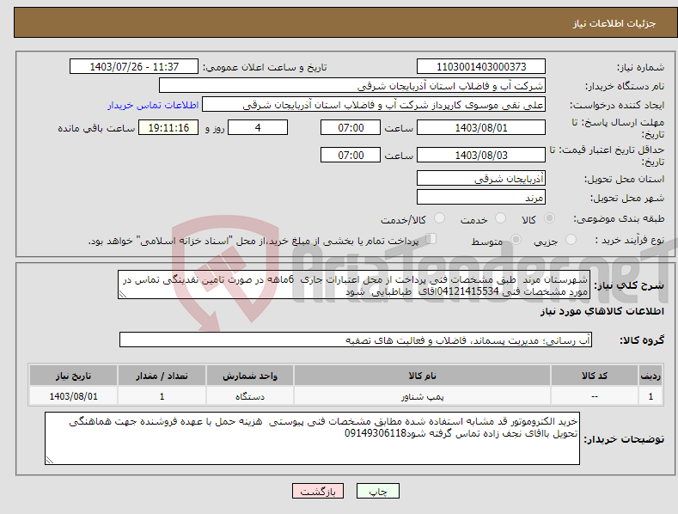This screenshot has width=678, height=514.
Task: Select the جزیی purchase type radio
Action: (x=571, y=239)
